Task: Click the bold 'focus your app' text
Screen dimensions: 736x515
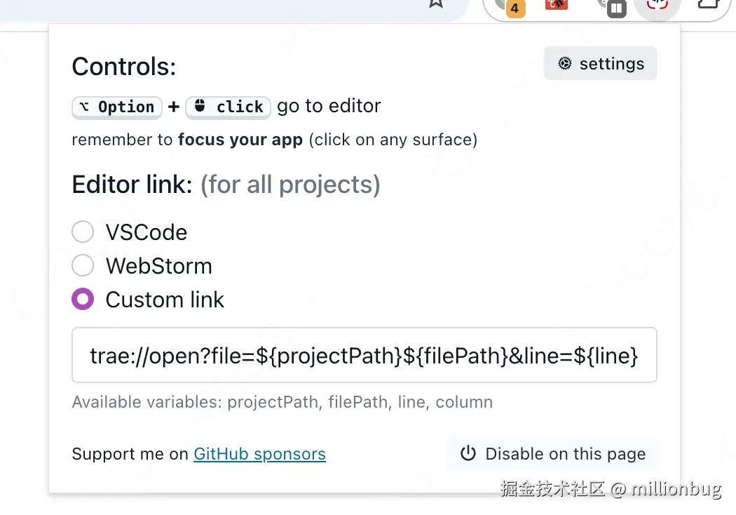Action: coord(240,140)
